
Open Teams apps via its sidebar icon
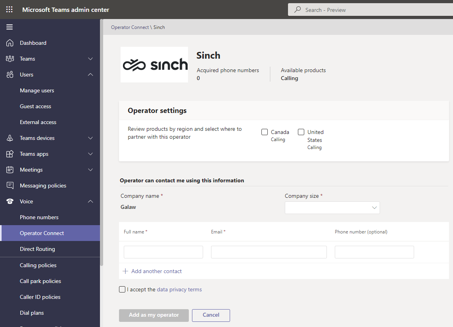[10, 154]
